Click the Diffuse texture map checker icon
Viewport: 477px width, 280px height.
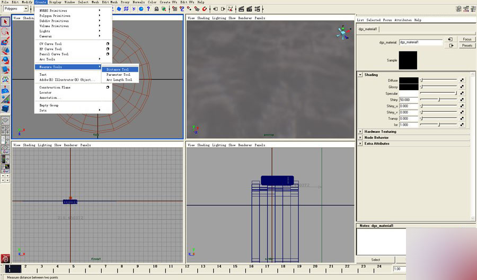pos(462,81)
